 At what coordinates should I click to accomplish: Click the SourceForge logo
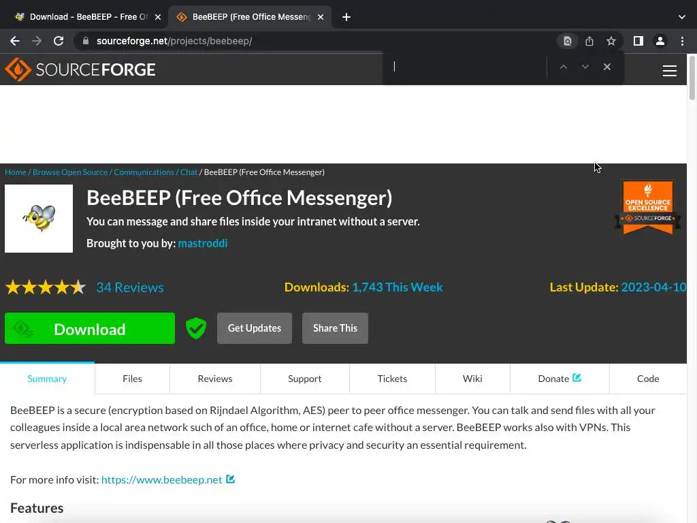click(80, 69)
